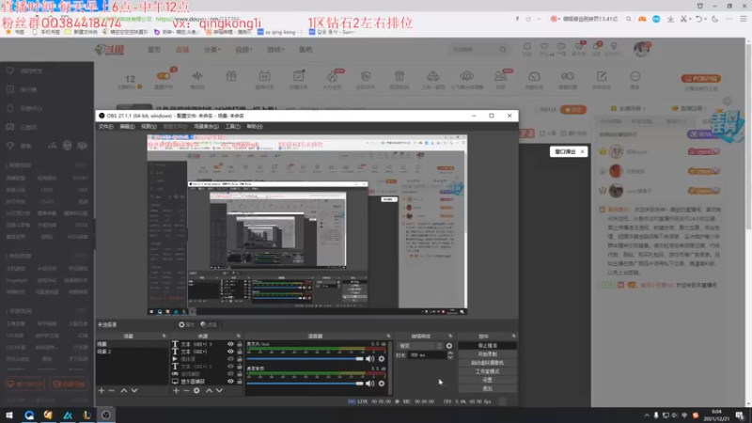
Task: Toggle visibility of first text source
Action: click(x=230, y=344)
